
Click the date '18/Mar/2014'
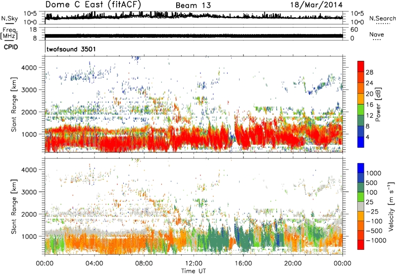(316, 5)
